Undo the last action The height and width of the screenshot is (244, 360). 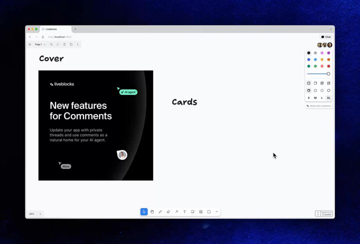[x=51, y=44]
